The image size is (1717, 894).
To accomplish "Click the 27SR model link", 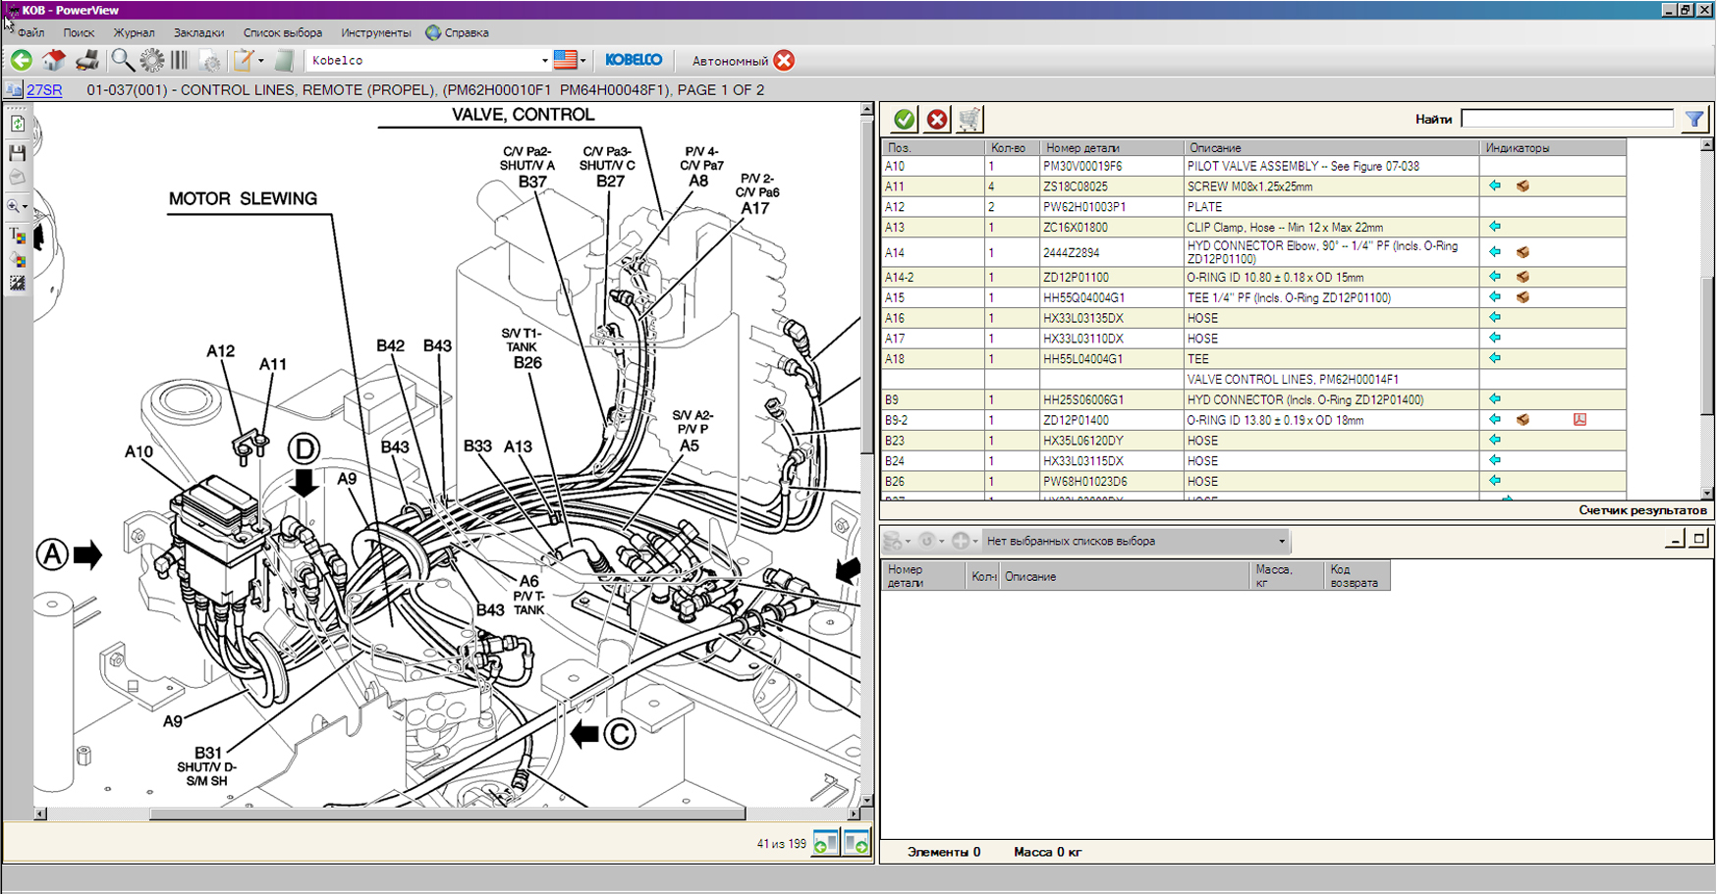I will click(x=44, y=90).
